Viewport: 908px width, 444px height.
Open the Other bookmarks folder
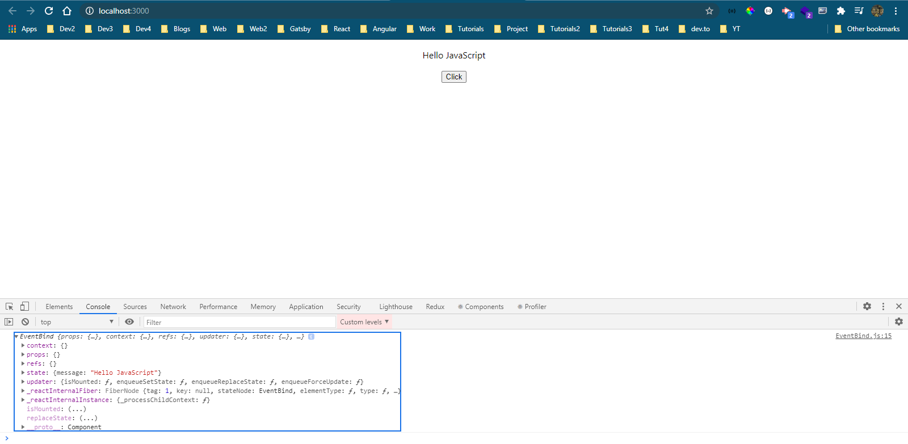867,29
